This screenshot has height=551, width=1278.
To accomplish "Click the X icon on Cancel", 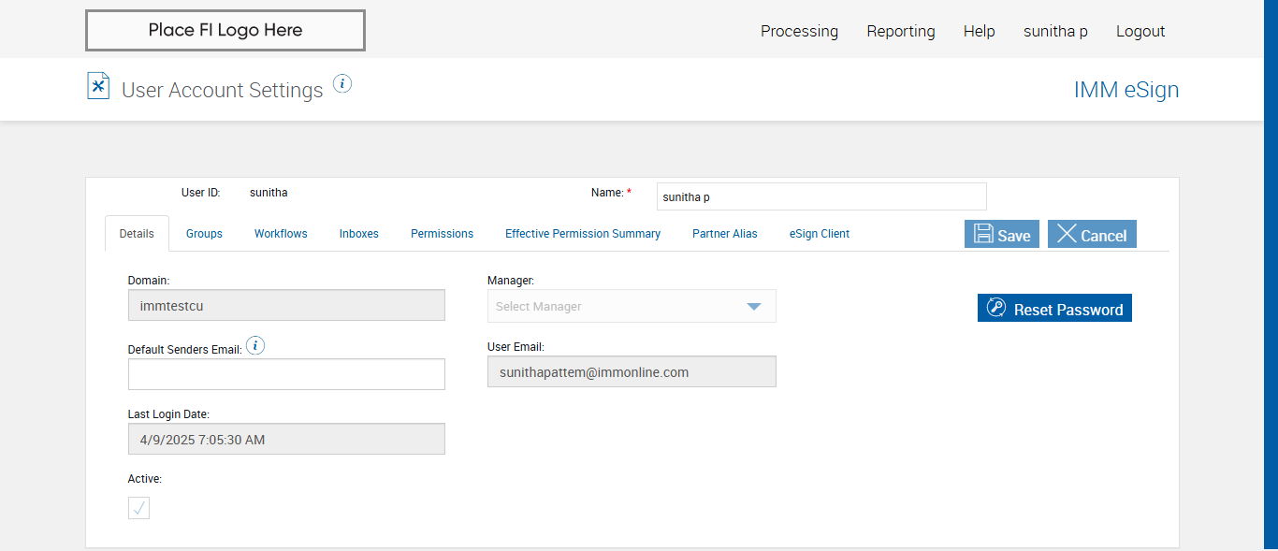I will click(1067, 234).
